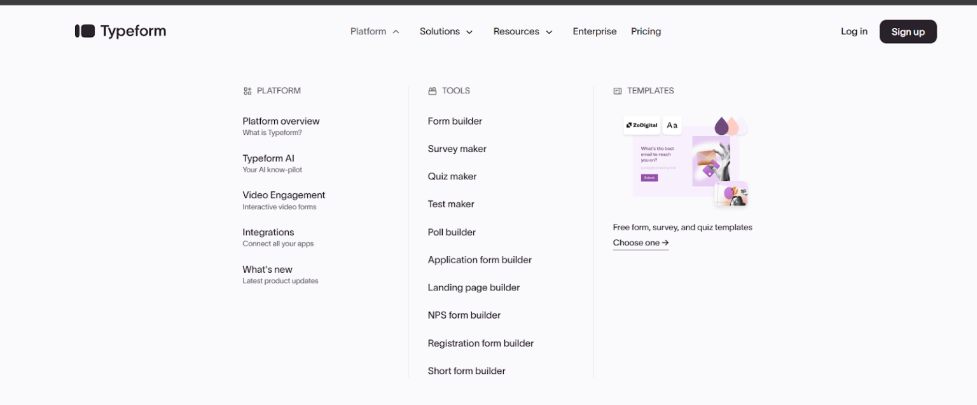Go to Integrations
977x405 pixels.
click(268, 232)
